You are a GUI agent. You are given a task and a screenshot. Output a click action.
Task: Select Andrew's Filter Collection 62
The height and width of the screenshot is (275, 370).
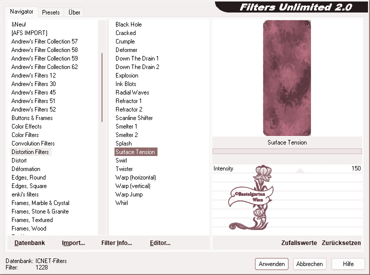[44, 67]
